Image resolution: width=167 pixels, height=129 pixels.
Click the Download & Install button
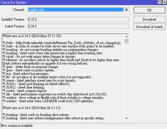(150, 27)
